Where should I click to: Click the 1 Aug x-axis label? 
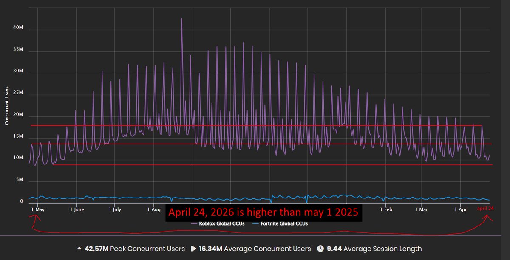(x=154, y=209)
